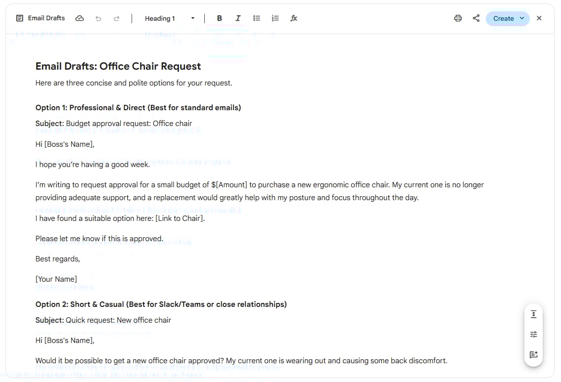Click the Email Drafts title text
The width and height of the screenshot is (561, 382).
point(47,18)
